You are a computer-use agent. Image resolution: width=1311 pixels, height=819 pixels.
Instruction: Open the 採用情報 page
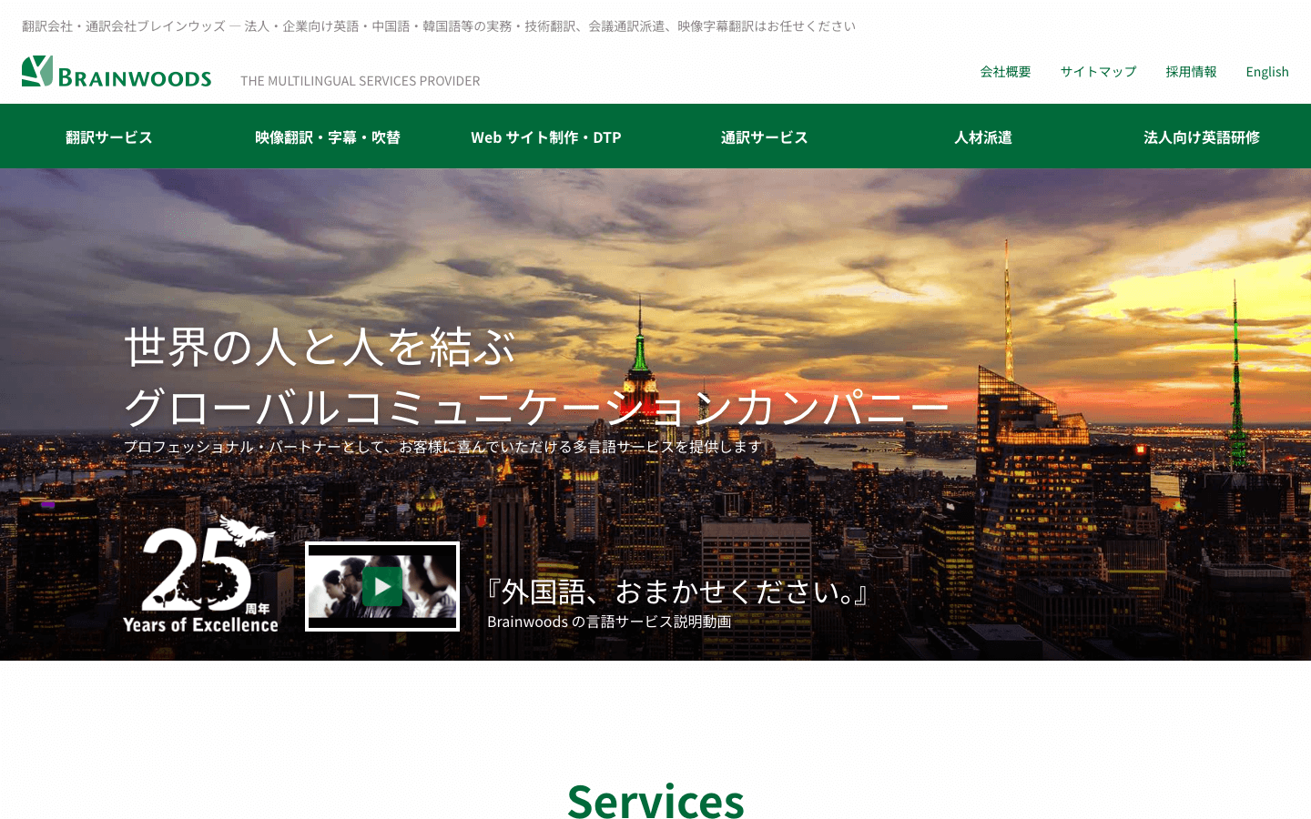(x=1191, y=72)
